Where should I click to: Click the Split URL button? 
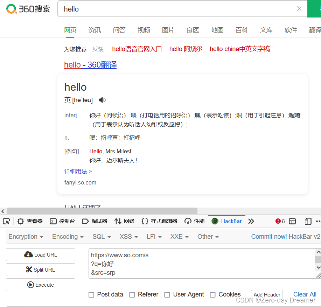41,270
